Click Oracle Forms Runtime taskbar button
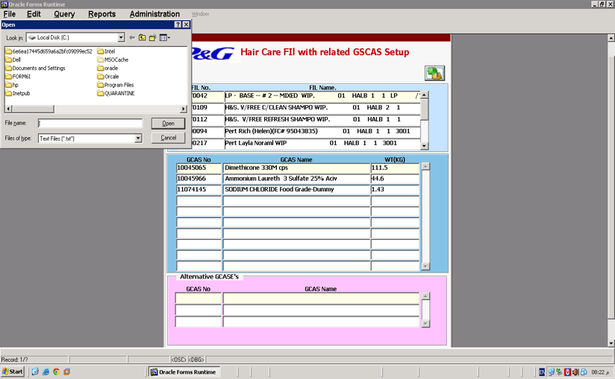 pyautogui.click(x=184, y=372)
